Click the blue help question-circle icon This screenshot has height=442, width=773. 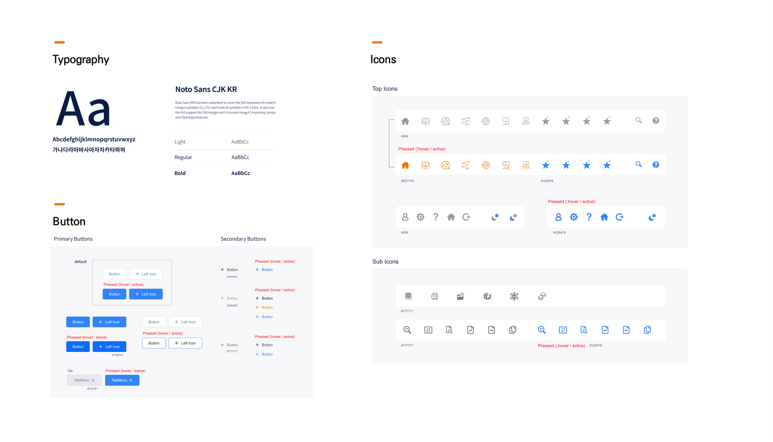coord(655,164)
